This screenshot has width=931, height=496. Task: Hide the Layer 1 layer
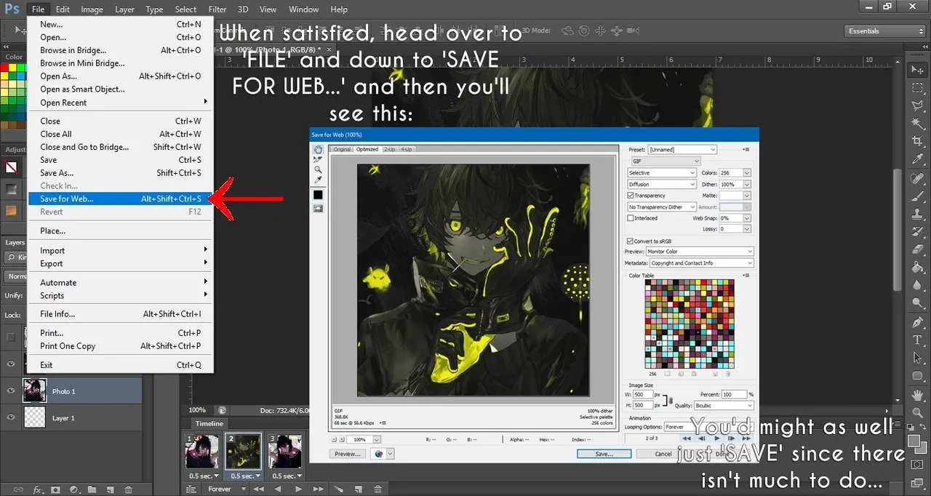pos(10,418)
